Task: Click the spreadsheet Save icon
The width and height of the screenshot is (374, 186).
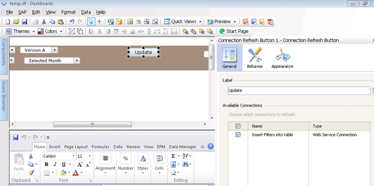Action: [x=16, y=137]
